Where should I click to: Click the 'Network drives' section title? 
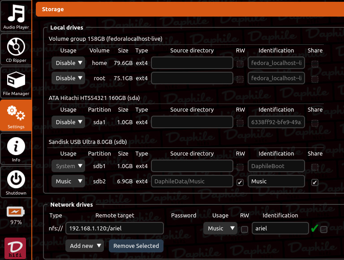tap(72, 205)
